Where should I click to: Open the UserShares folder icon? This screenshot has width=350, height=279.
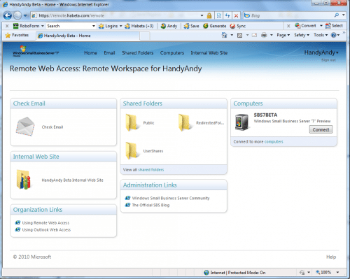tap(132, 150)
